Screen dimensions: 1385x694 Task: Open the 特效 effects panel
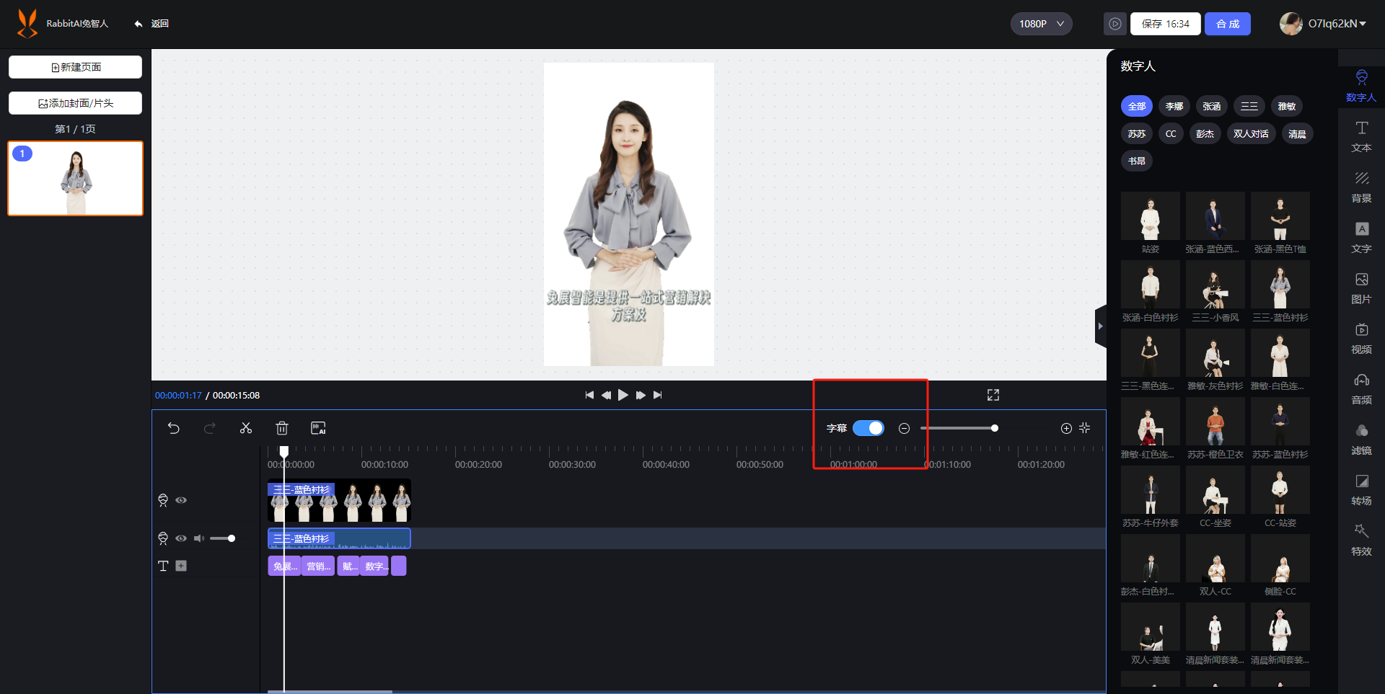tap(1361, 540)
